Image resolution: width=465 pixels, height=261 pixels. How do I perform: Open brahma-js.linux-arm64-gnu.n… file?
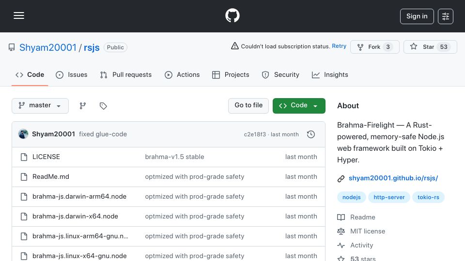pos(80,236)
